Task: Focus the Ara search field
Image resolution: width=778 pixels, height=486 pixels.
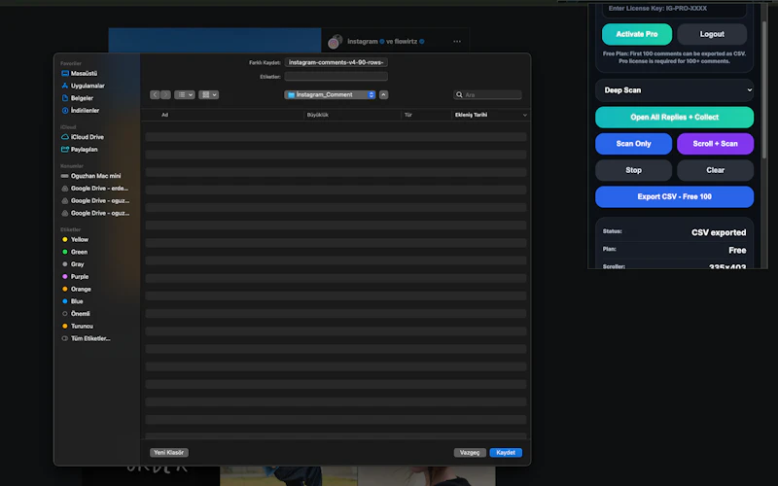Action: coord(487,94)
